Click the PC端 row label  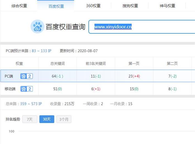[9, 76]
